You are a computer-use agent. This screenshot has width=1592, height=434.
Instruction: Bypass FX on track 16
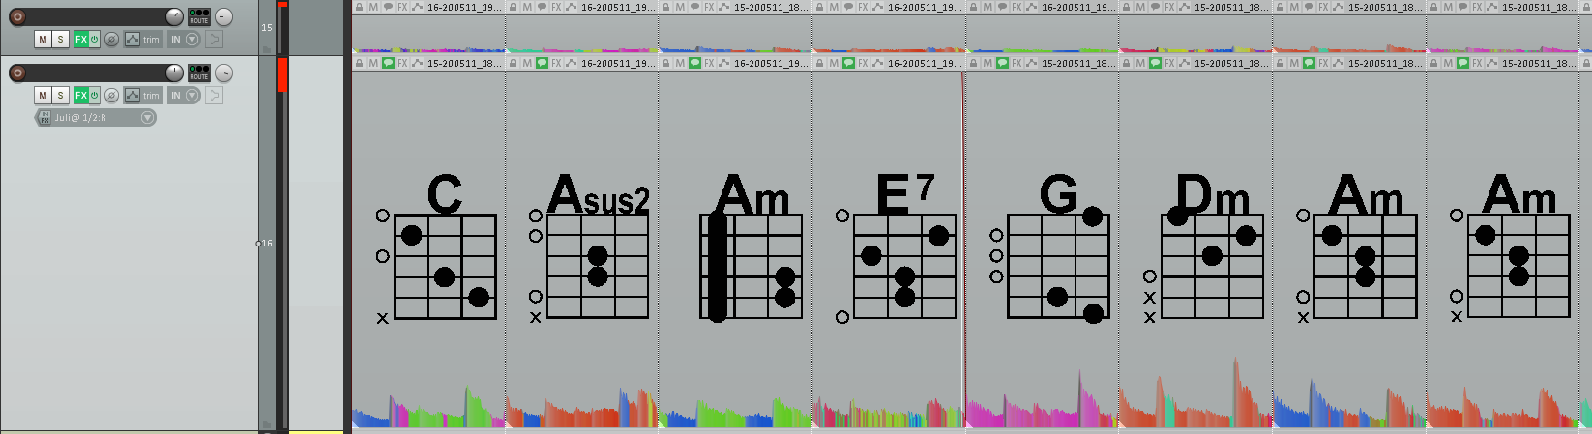tap(95, 96)
